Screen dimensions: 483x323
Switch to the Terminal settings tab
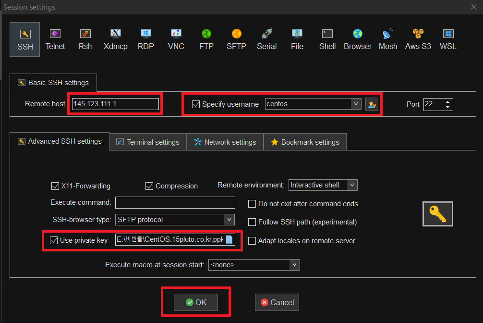tap(148, 142)
